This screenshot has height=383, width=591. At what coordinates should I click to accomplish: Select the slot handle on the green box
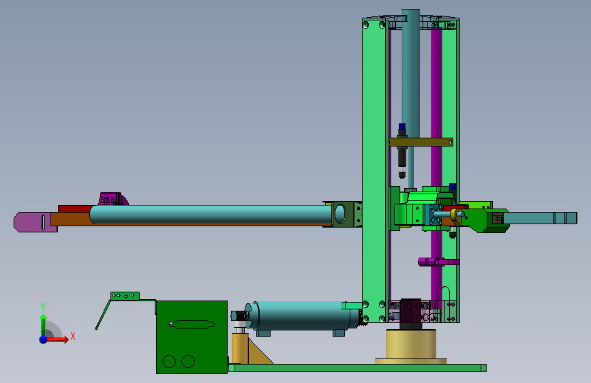coord(192,324)
